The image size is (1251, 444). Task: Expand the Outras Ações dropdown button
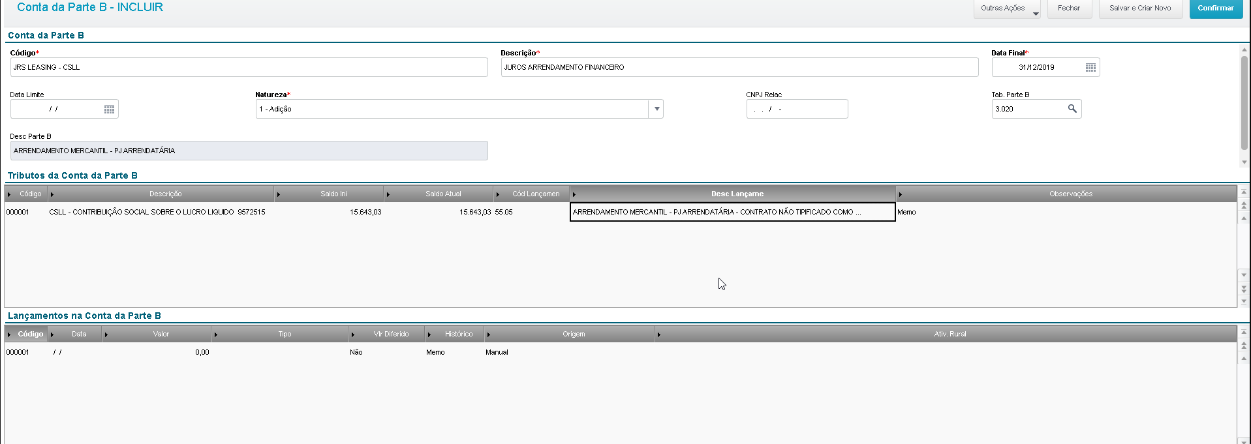click(1007, 8)
